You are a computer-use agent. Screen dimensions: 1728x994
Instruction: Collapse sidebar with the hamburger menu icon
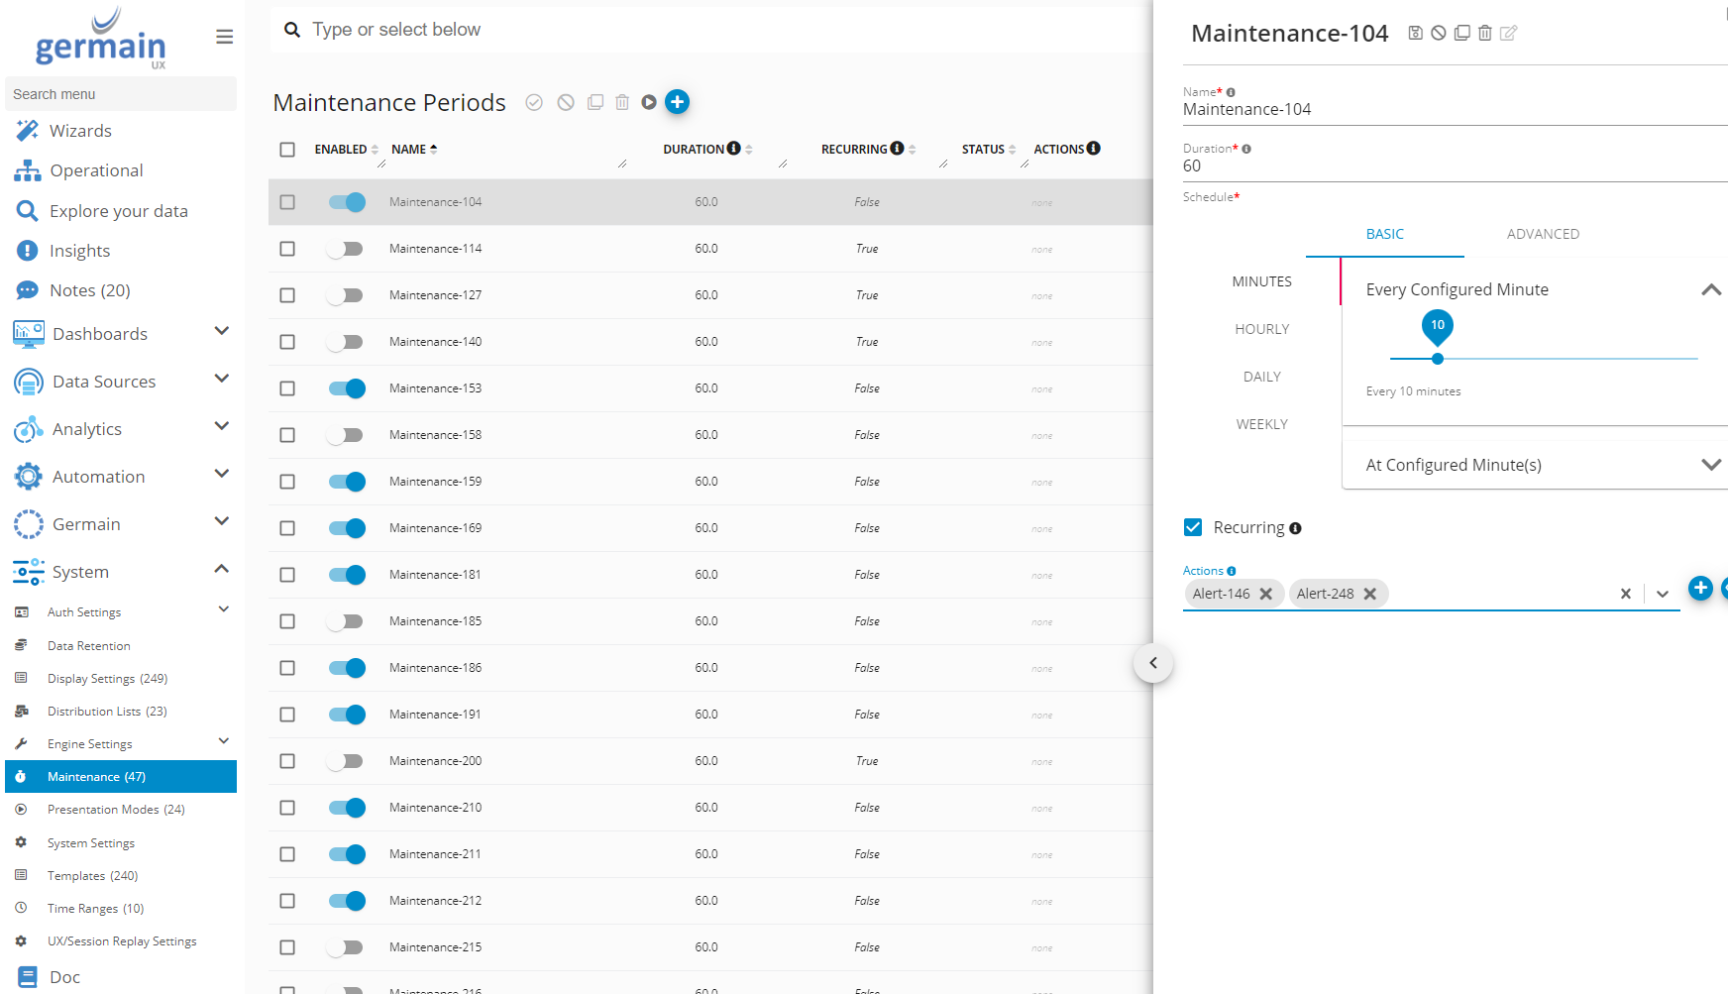(x=225, y=37)
